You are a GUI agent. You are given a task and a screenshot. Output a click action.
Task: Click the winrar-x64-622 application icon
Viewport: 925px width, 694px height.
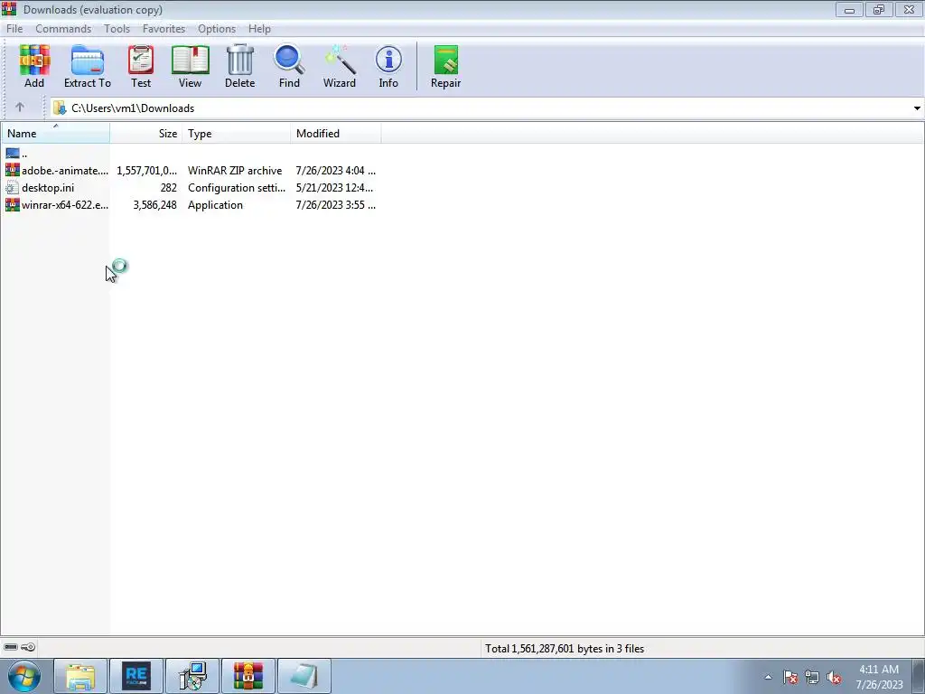tap(13, 205)
